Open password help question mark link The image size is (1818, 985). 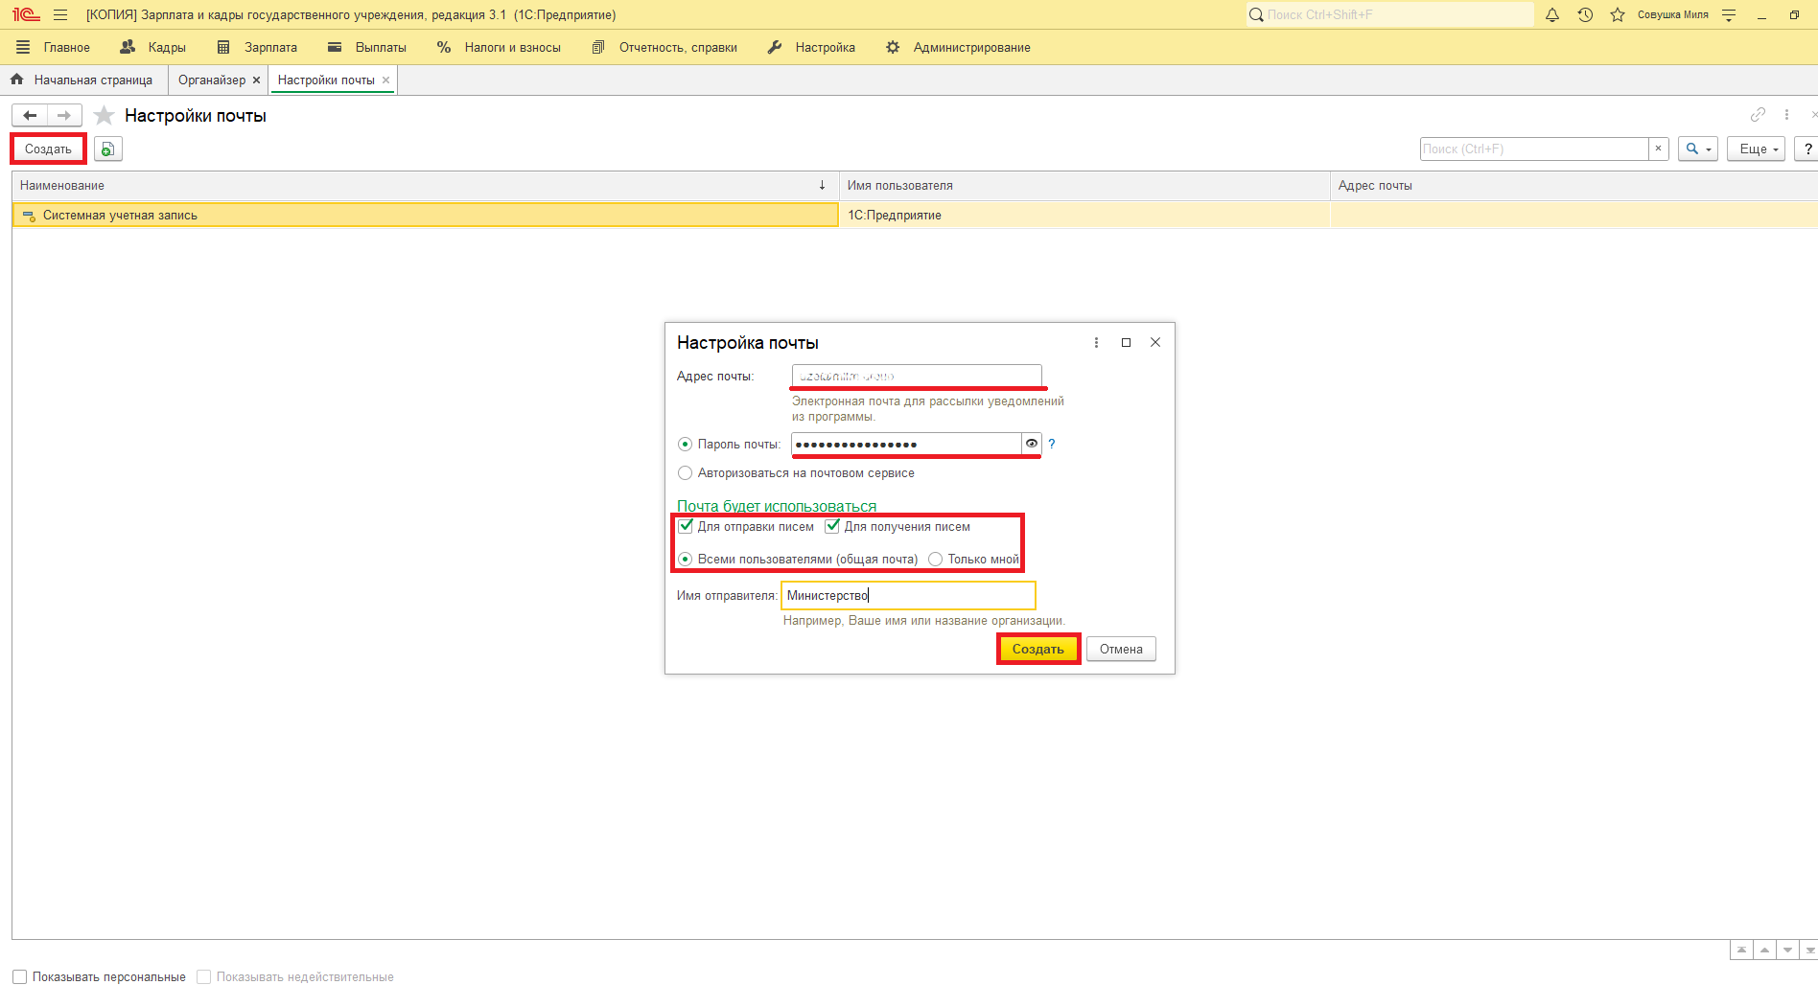click(x=1052, y=444)
